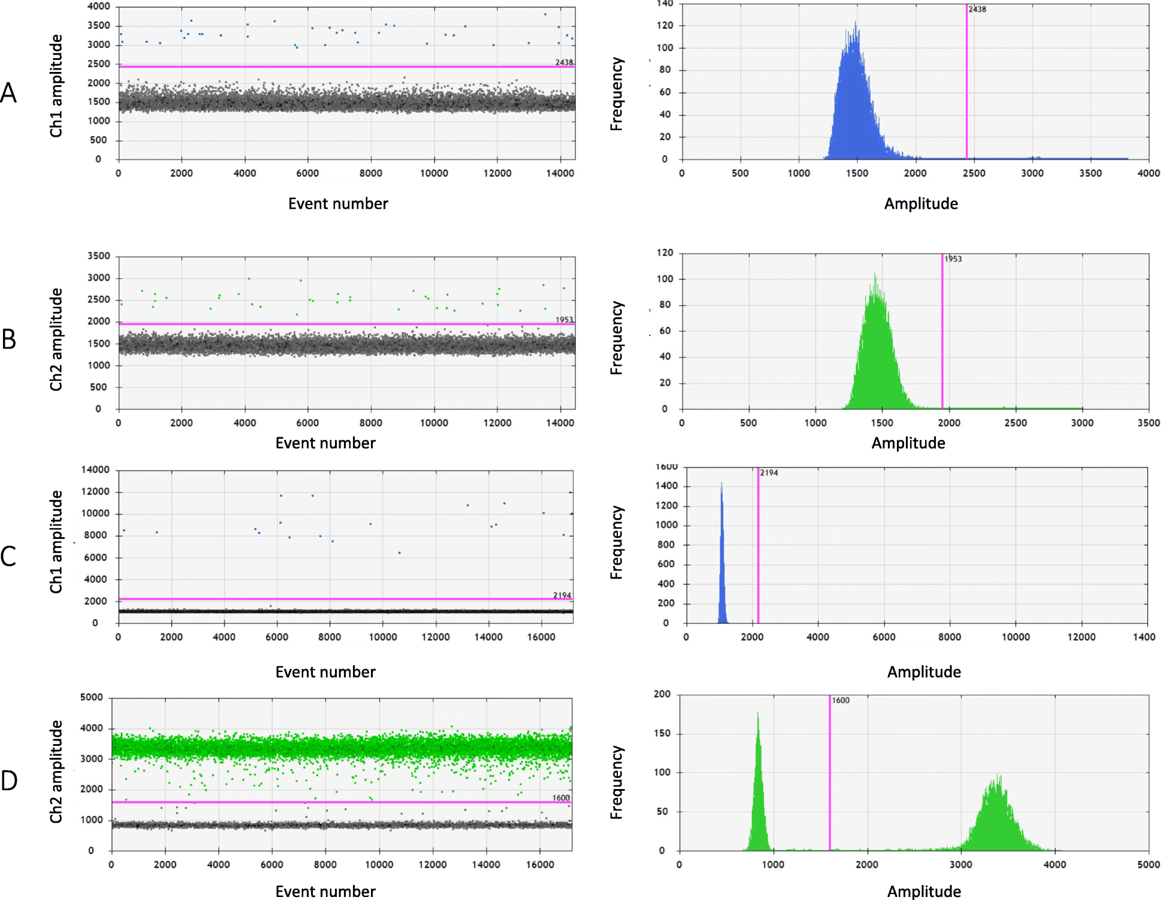
Task: Click the 200 frequency tick in panel D histogram
Action: pos(662,694)
